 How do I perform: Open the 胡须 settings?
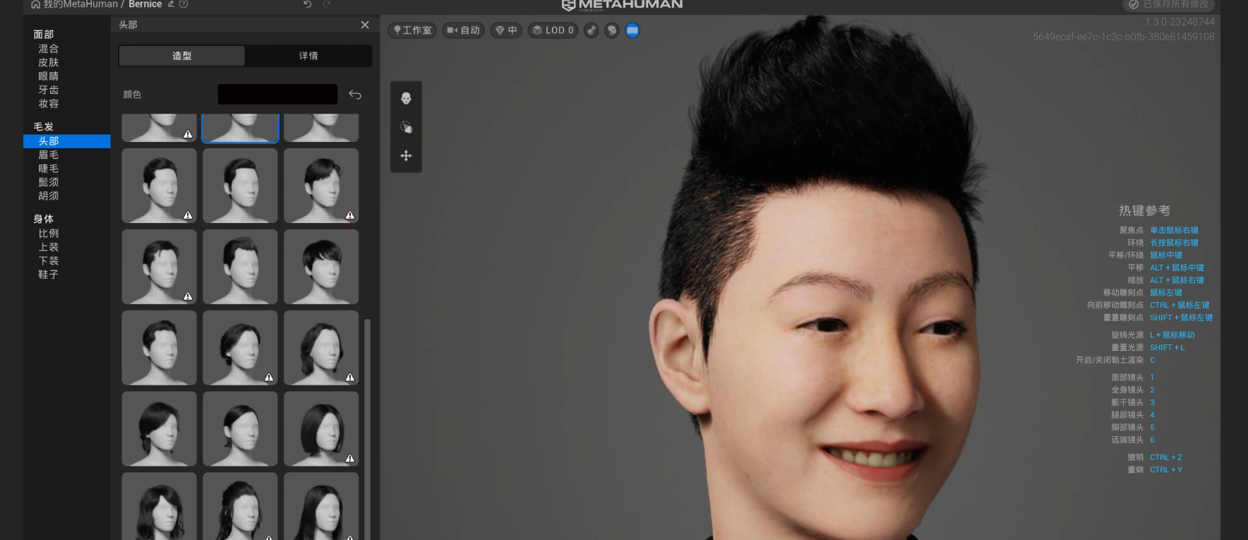coord(49,196)
